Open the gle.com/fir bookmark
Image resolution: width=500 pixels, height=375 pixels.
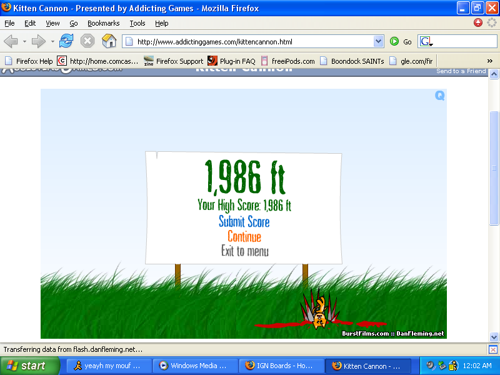tap(411, 61)
